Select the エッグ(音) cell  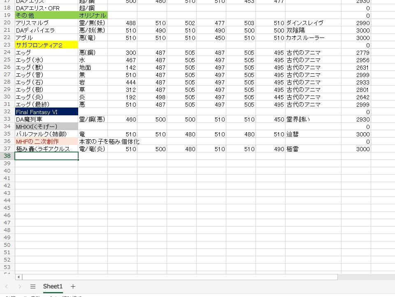point(46,75)
